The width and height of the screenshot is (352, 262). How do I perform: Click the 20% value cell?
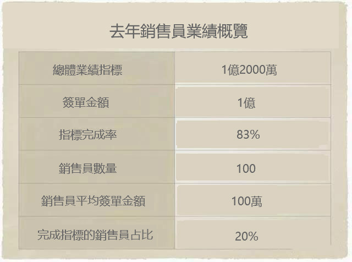coord(253,233)
